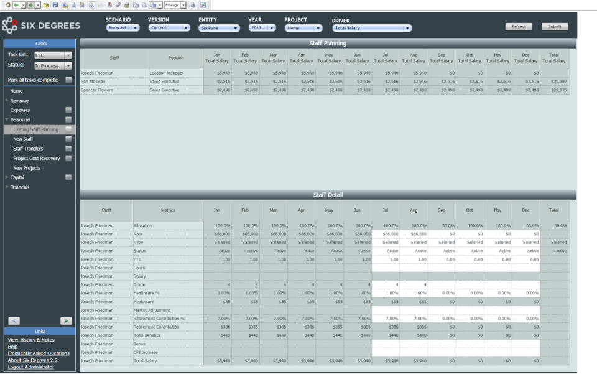Click the last toolbar icon right of Fit Page
This screenshot has height=374, width=597.
(x=203, y=6)
